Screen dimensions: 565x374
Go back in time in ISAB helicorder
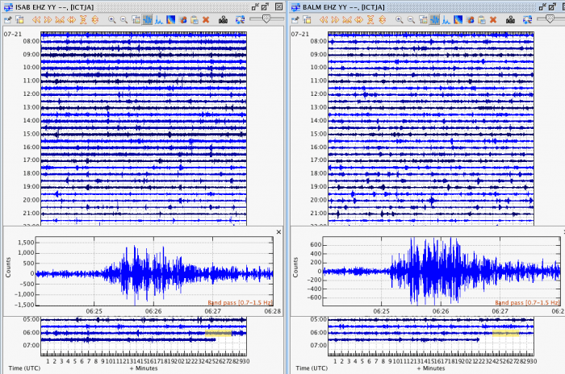tap(36, 20)
